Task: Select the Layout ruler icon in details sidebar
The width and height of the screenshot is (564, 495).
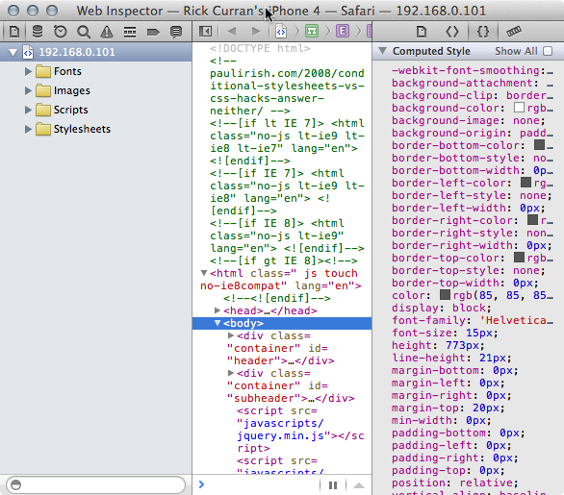Action: click(x=514, y=32)
